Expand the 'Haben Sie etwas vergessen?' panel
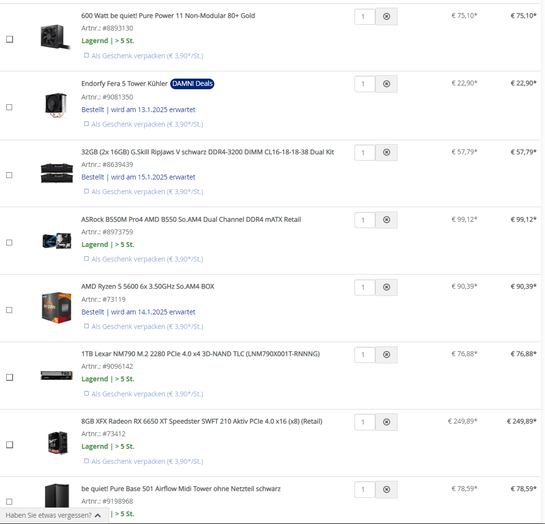Image resolution: width=545 pixels, height=524 pixels. coord(54,515)
